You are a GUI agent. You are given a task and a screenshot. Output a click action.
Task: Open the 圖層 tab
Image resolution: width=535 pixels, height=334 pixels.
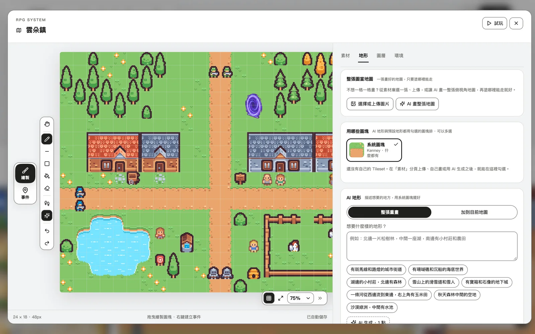[381, 55]
